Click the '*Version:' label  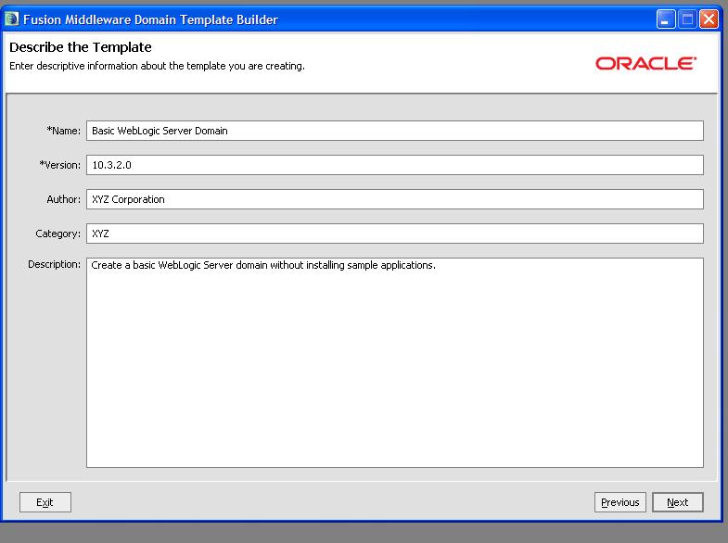pyautogui.click(x=60, y=165)
